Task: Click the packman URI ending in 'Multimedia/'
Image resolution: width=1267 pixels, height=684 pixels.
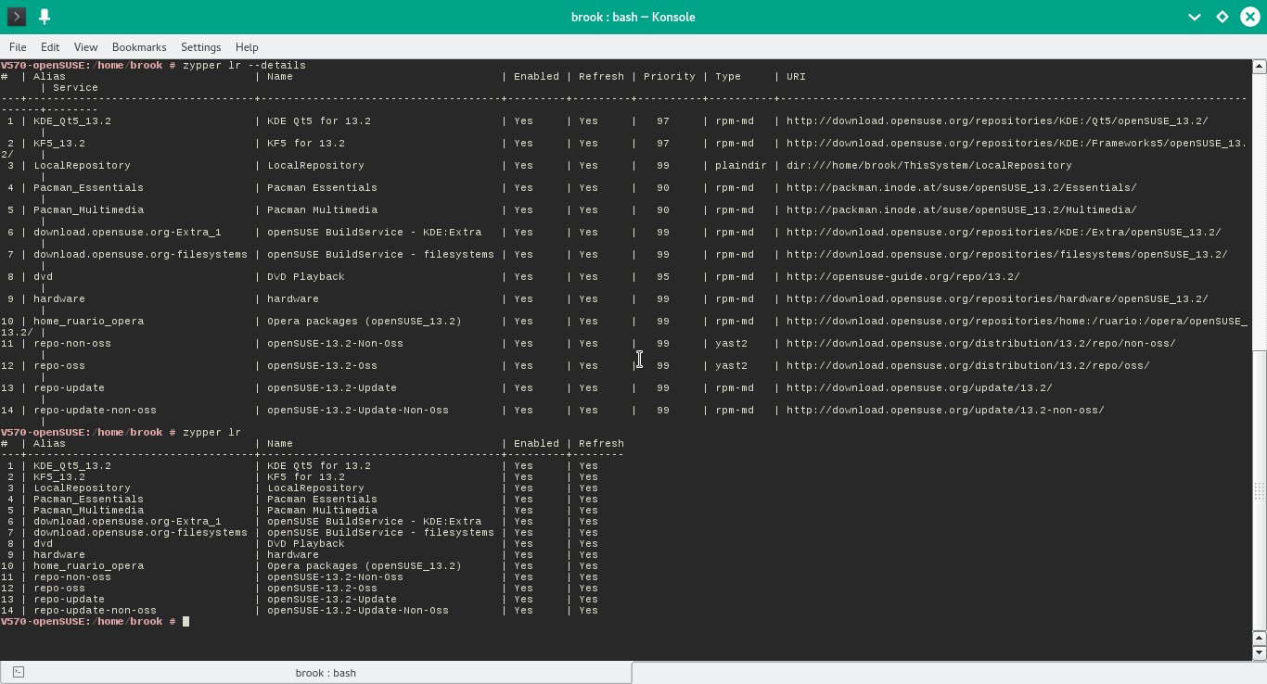Action: 962,210
